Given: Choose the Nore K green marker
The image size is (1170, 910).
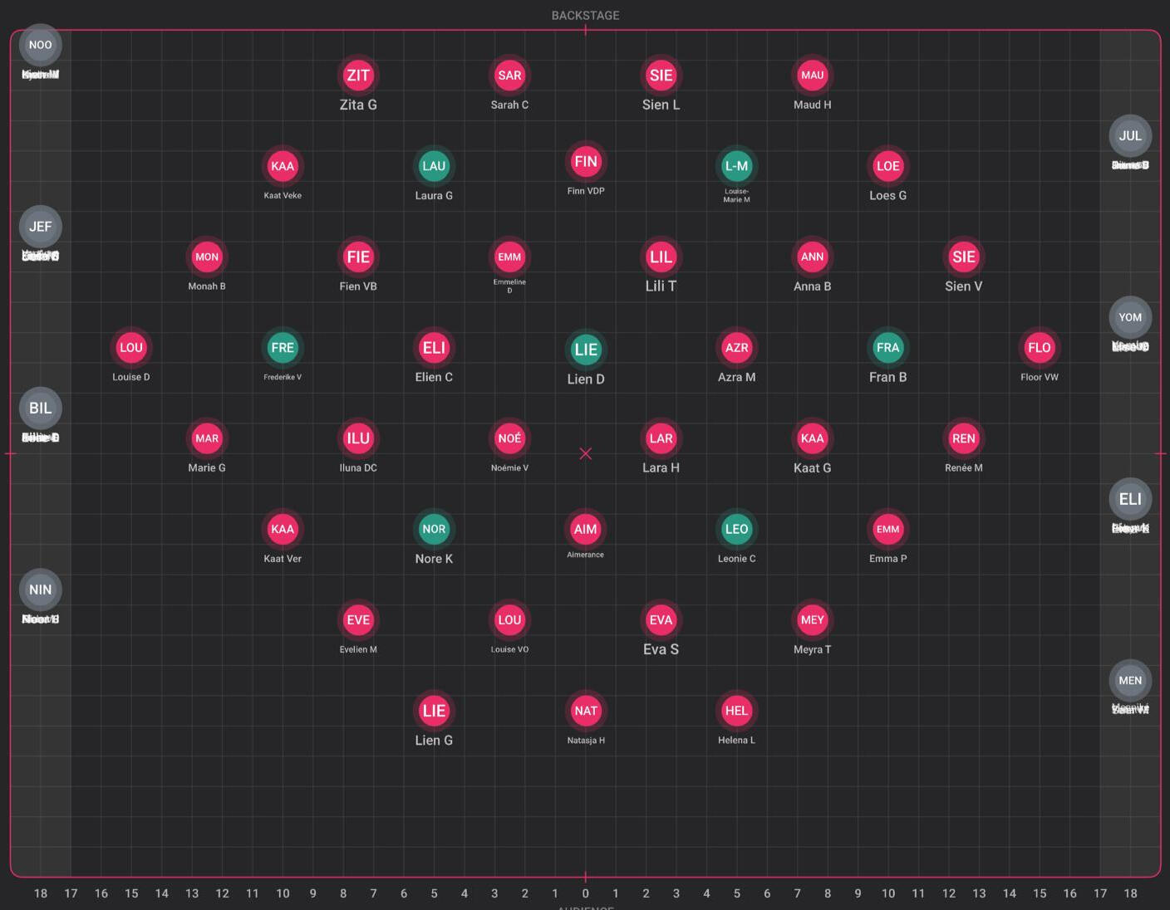Looking at the screenshot, I should [x=434, y=529].
